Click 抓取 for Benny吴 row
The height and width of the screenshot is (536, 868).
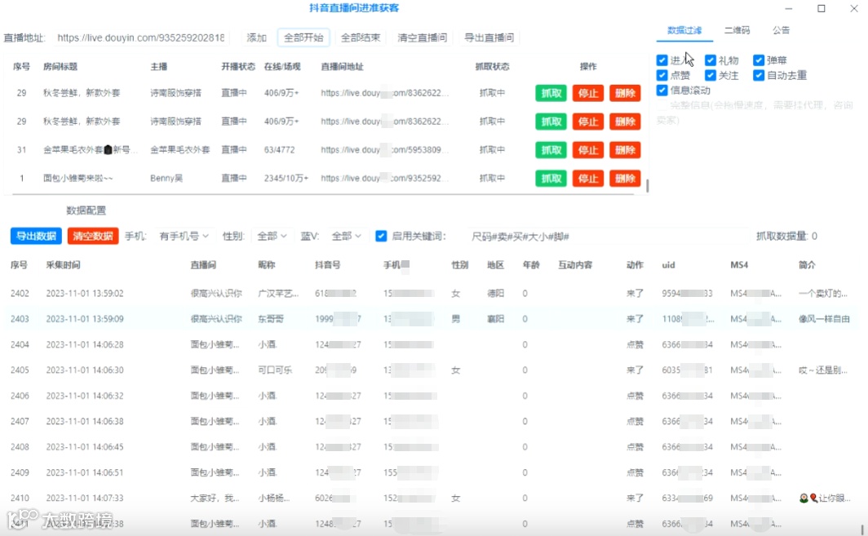point(551,179)
